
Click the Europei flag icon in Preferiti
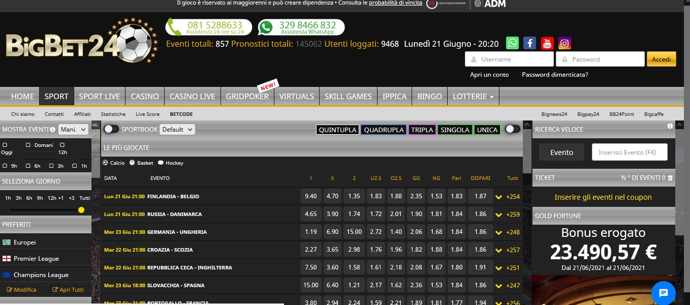coord(7,242)
